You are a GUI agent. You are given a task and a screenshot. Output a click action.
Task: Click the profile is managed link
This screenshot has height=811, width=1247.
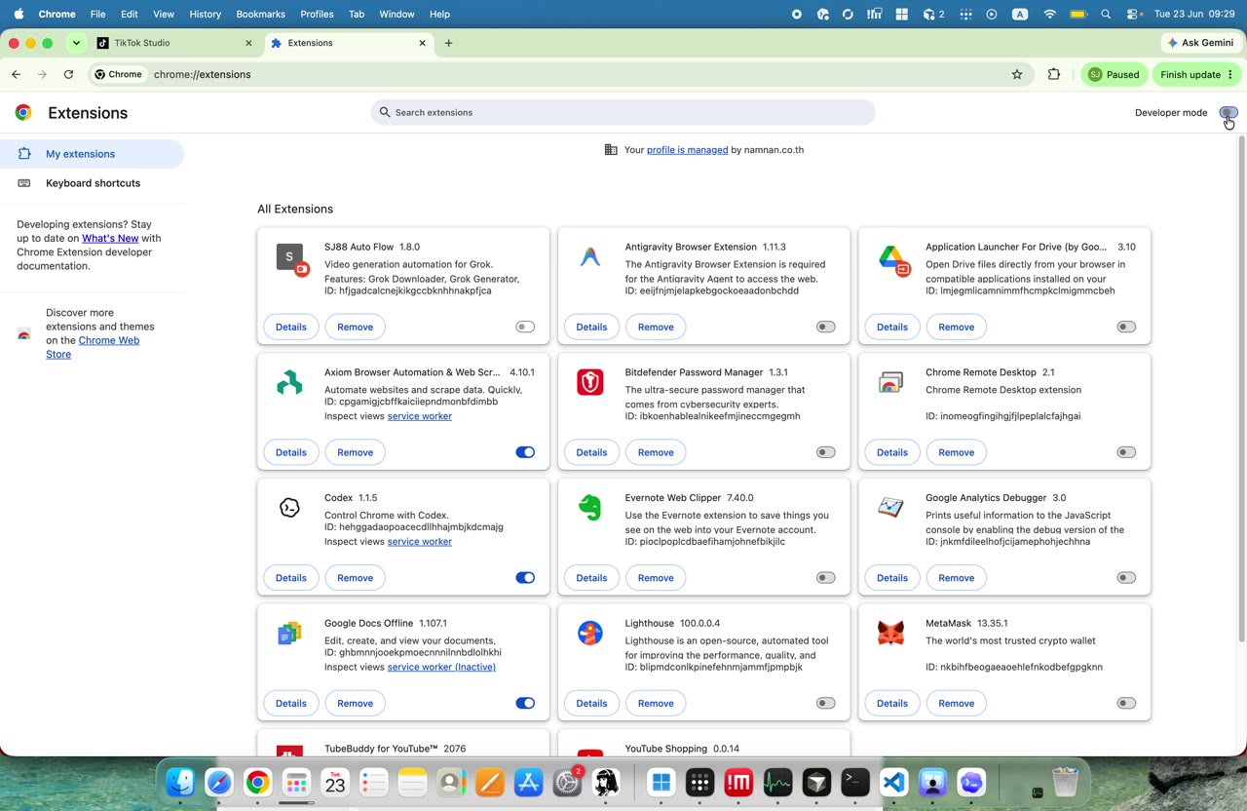click(687, 150)
